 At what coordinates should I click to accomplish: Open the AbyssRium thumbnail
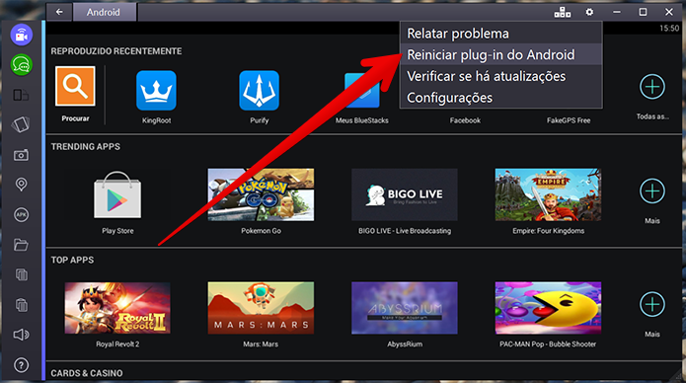point(405,308)
